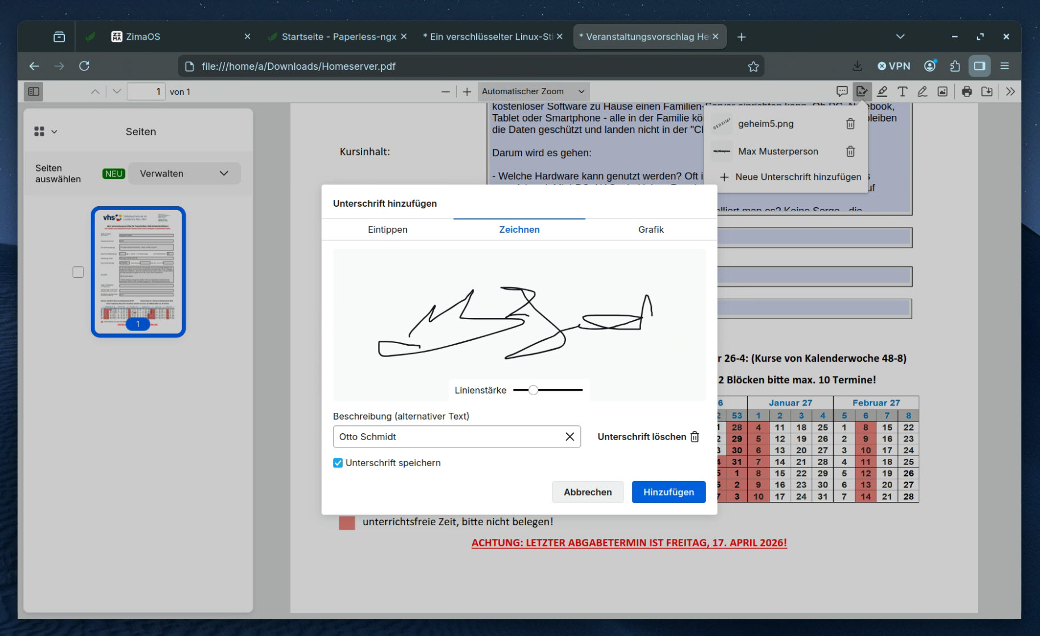This screenshot has height=636, width=1040.
Task: Print the PDF document
Action: click(967, 91)
